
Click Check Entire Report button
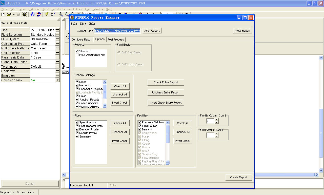tap(166, 82)
